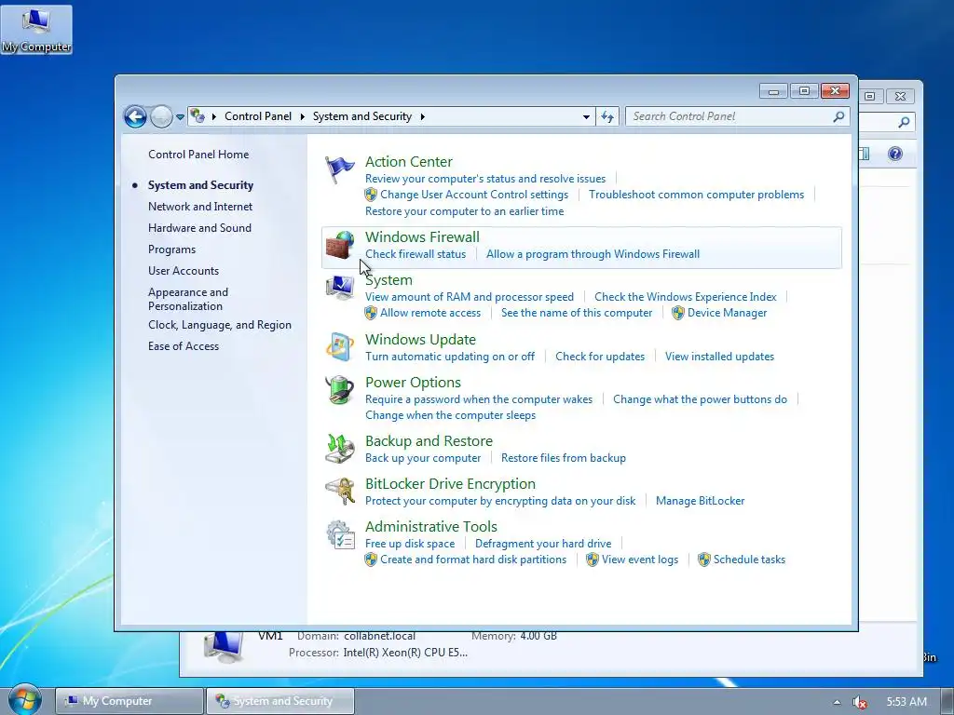Click Restore files from backup
The image size is (954, 715).
click(x=564, y=458)
